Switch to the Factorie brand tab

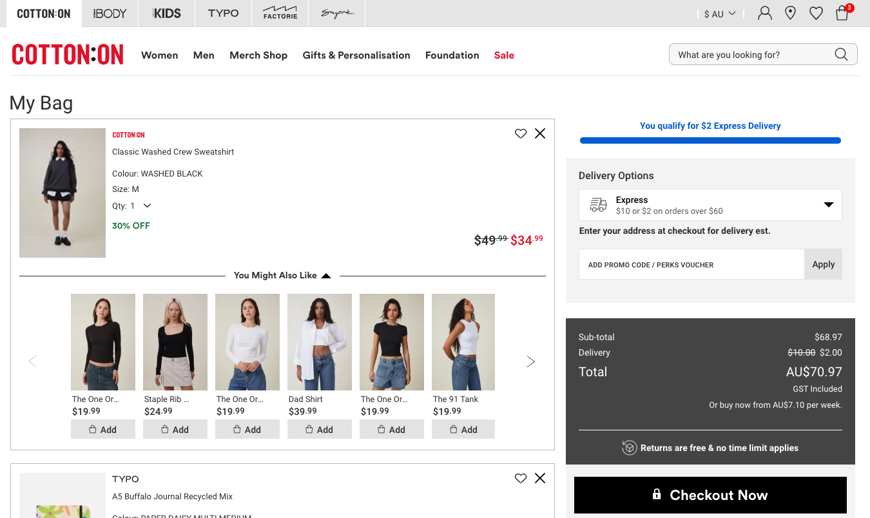coord(280,14)
